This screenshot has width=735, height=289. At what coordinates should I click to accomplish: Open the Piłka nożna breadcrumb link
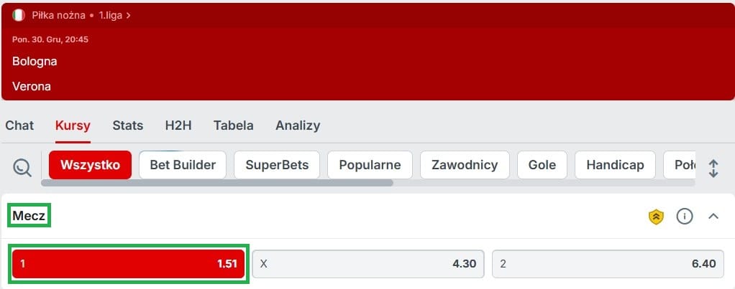coord(58,16)
